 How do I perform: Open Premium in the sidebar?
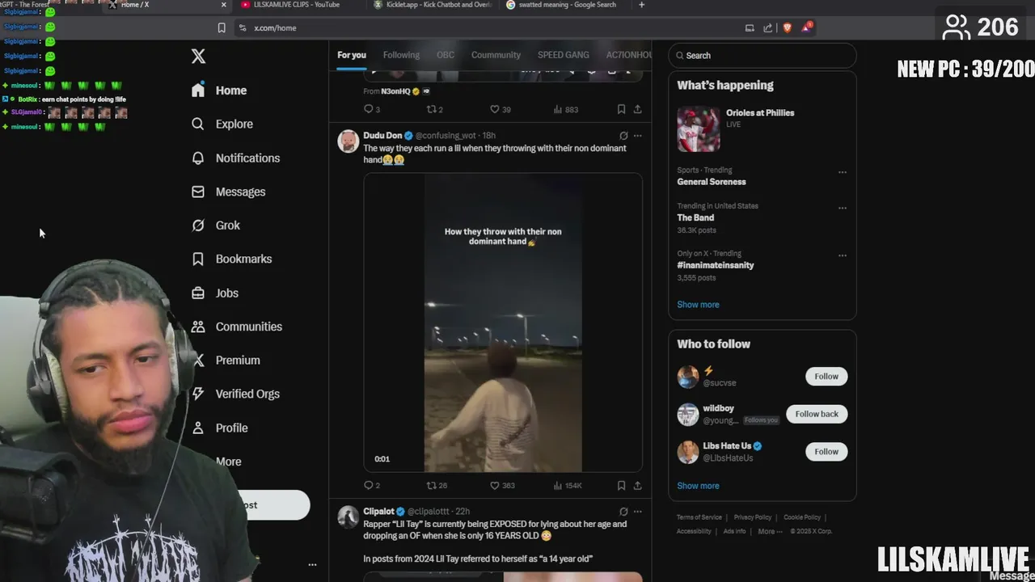[x=226, y=361]
